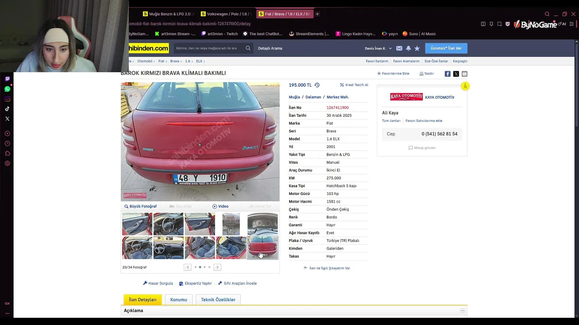The height and width of the screenshot is (325, 579).
Task: Click the Fiat breadcrumb
Action: click(161, 61)
